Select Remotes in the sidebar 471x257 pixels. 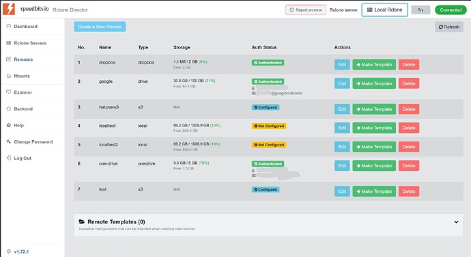(23, 59)
